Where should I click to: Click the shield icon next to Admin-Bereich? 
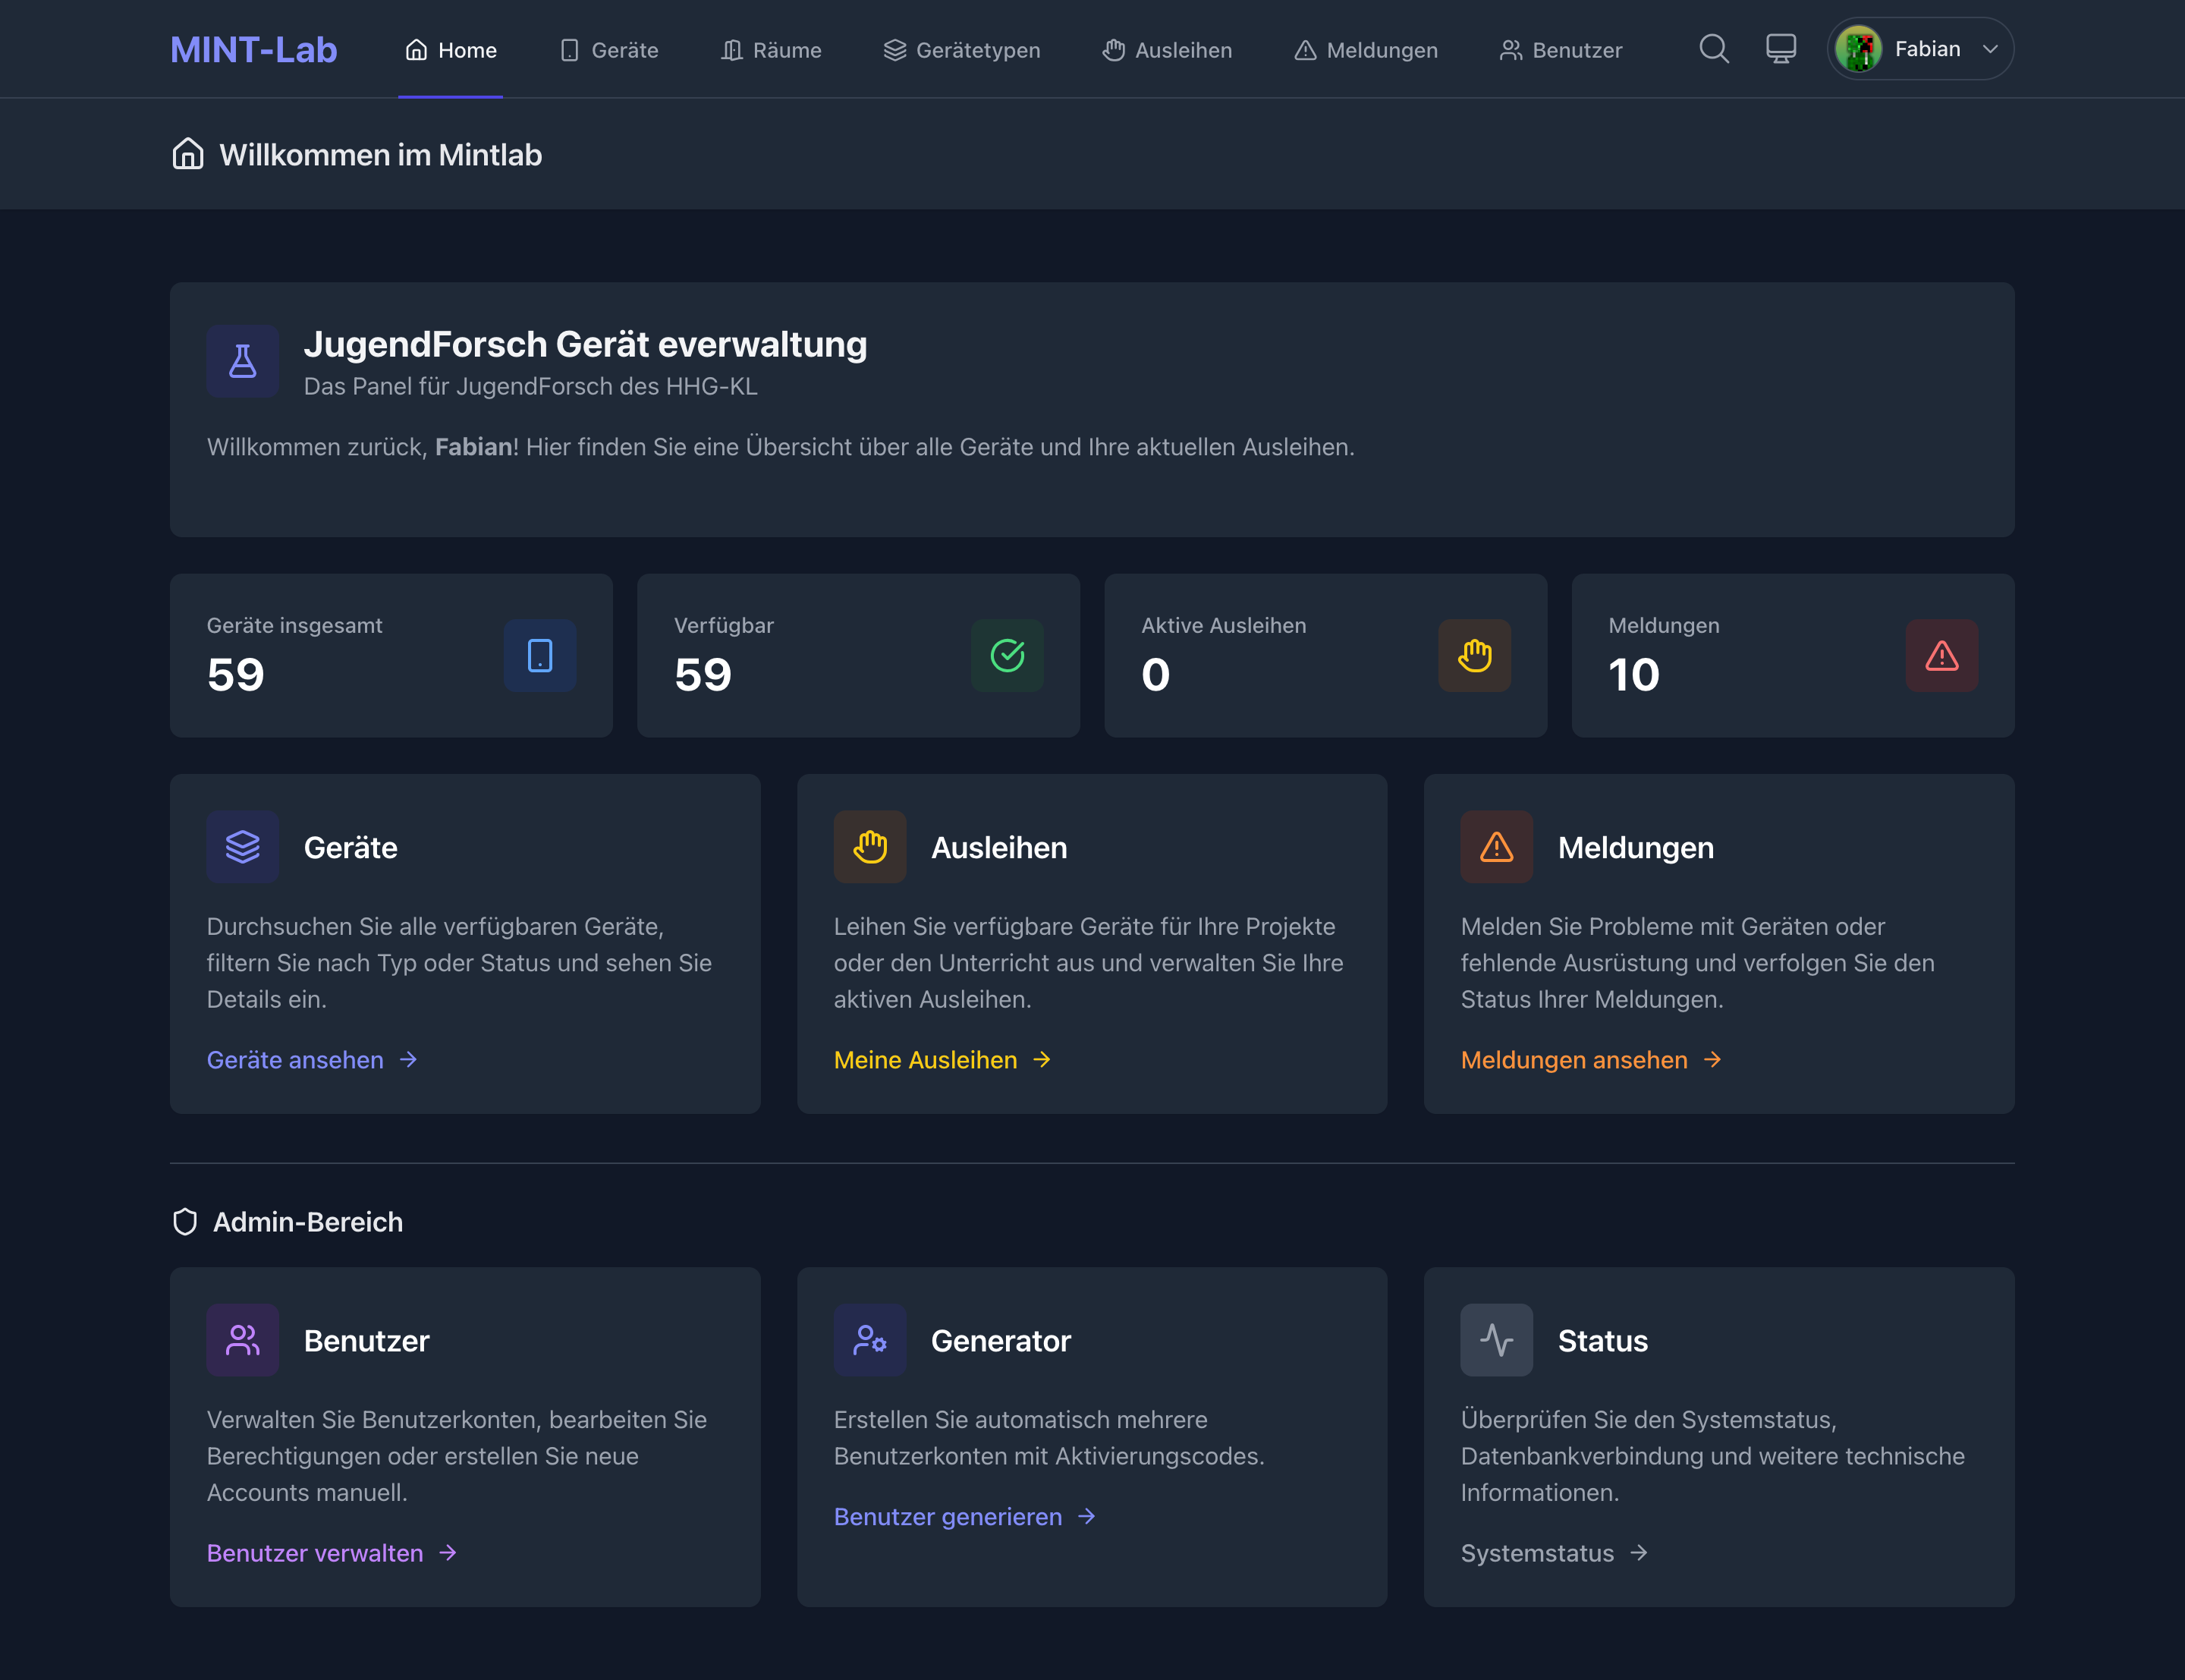[x=186, y=1221]
